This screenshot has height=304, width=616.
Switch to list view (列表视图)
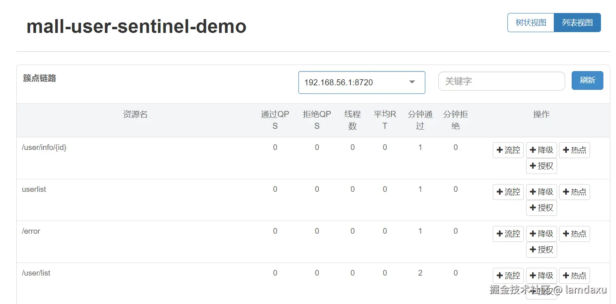point(577,23)
